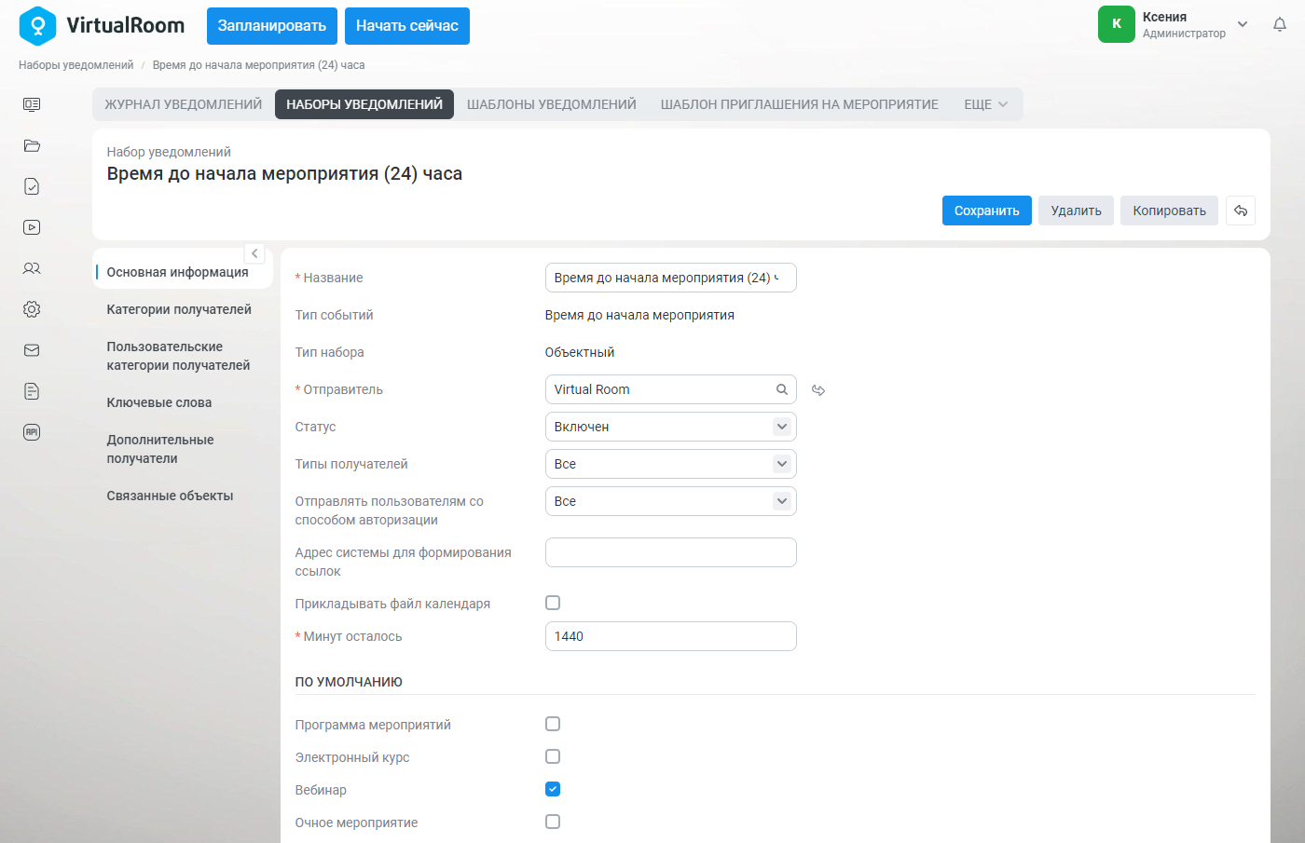Click the Копировать button
The image size is (1305, 843).
(1170, 211)
